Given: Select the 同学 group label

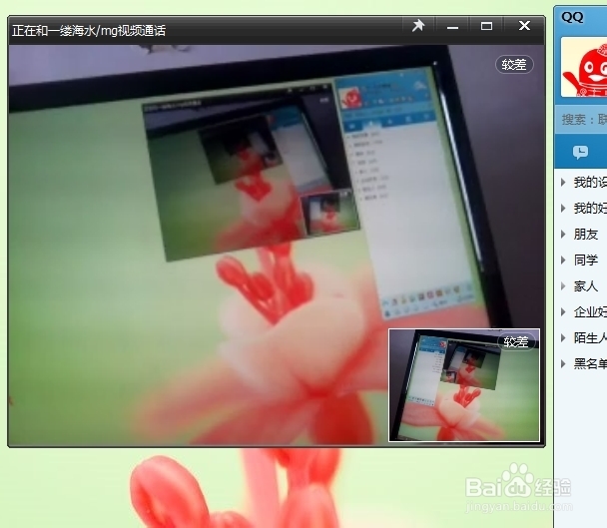Looking at the screenshot, I should [x=586, y=261].
